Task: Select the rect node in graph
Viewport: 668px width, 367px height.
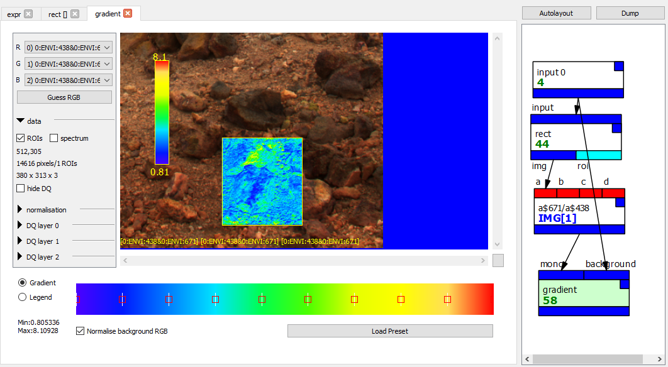Action: tap(570, 138)
